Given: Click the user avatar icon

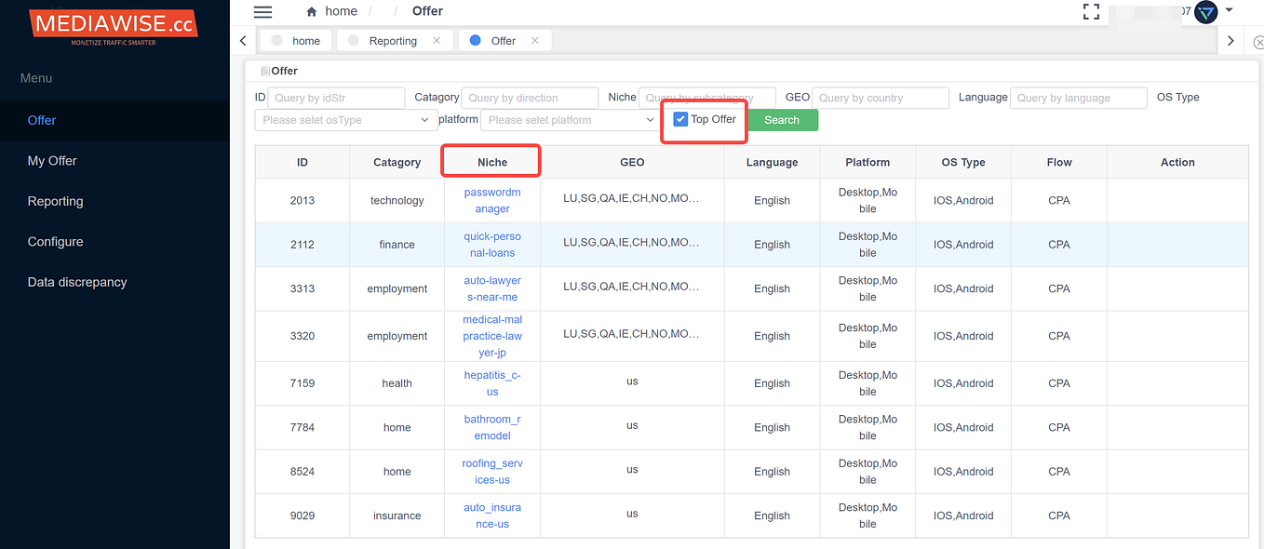Looking at the screenshot, I should click(x=1206, y=12).
